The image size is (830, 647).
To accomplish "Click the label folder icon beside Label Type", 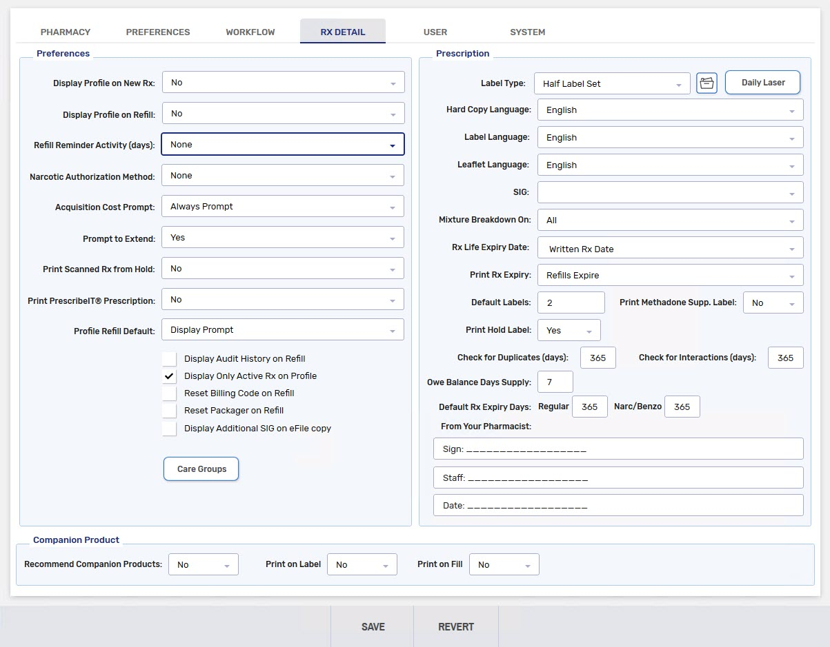I will click(707, 83).
